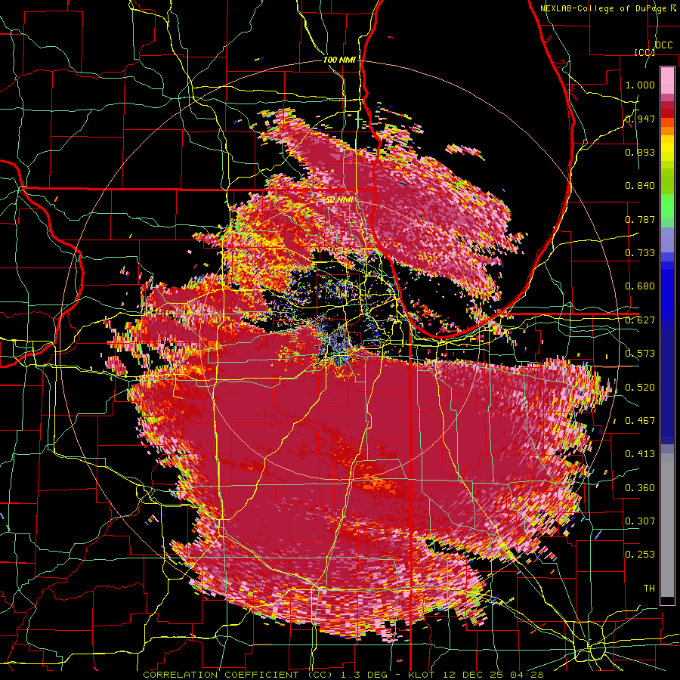The height and width of the screenshot is (680, 680).
Task: Pick the bright green segment of the color bar
Action: [667, 206]
